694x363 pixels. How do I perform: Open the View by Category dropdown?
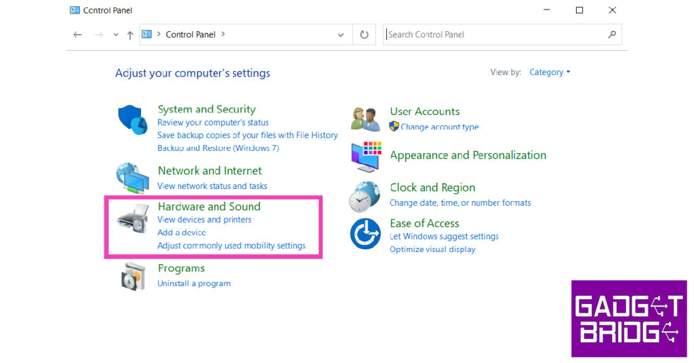tap(550, 72)
